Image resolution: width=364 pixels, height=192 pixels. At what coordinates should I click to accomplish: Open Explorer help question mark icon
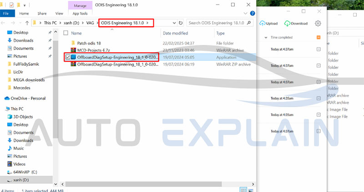tap(253, 14)
